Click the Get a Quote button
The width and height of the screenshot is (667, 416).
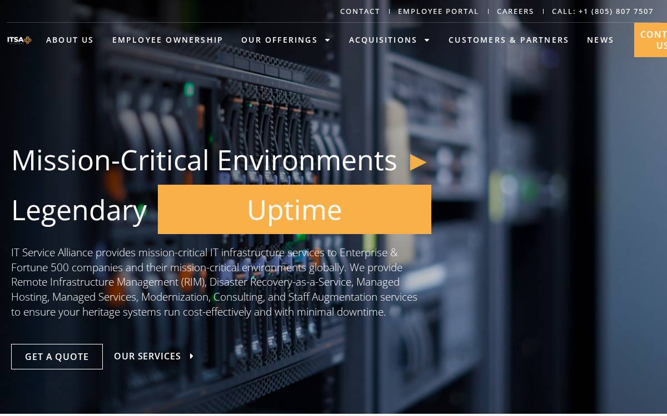click(x=57, y=357)
